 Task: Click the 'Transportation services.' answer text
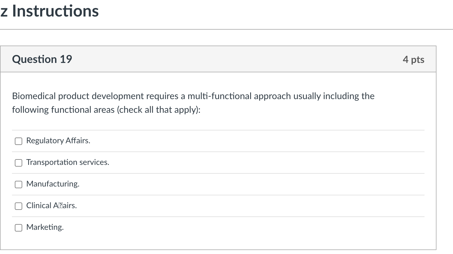pyautogui.click(x=68, y=162)
